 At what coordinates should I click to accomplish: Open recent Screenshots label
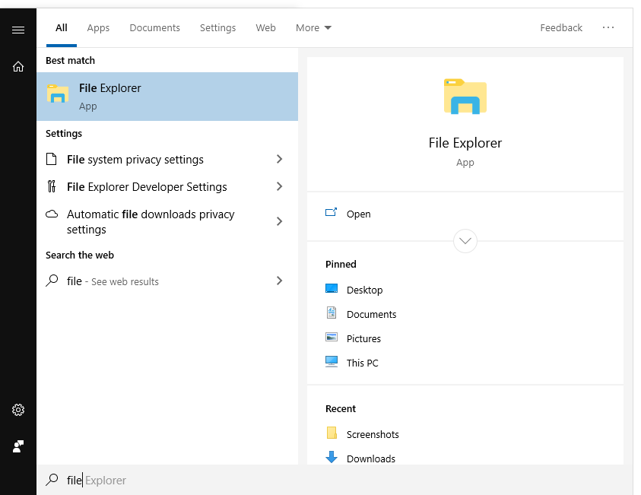tap(373, 434)
